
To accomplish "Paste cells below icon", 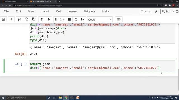I will pyautogui.click(x=34, y=19).
